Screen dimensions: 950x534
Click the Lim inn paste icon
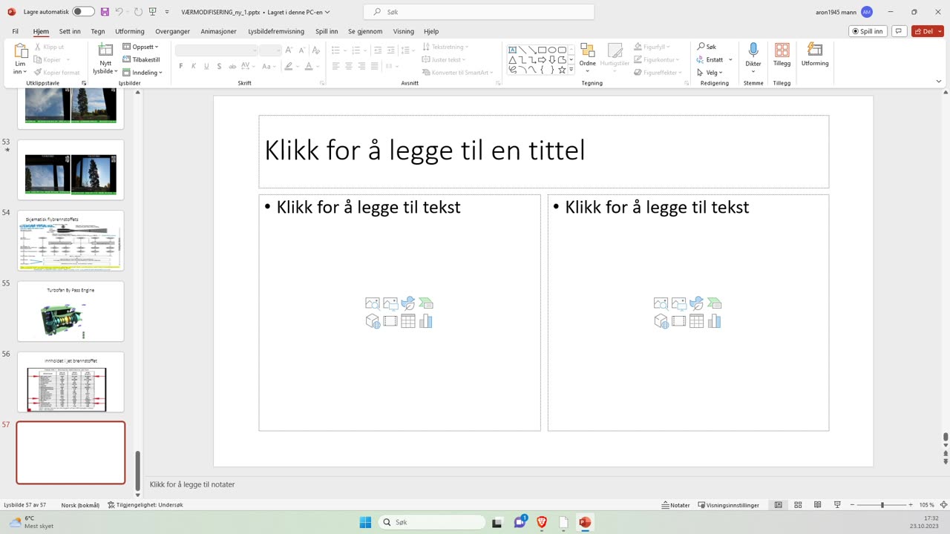click(21, 50)
